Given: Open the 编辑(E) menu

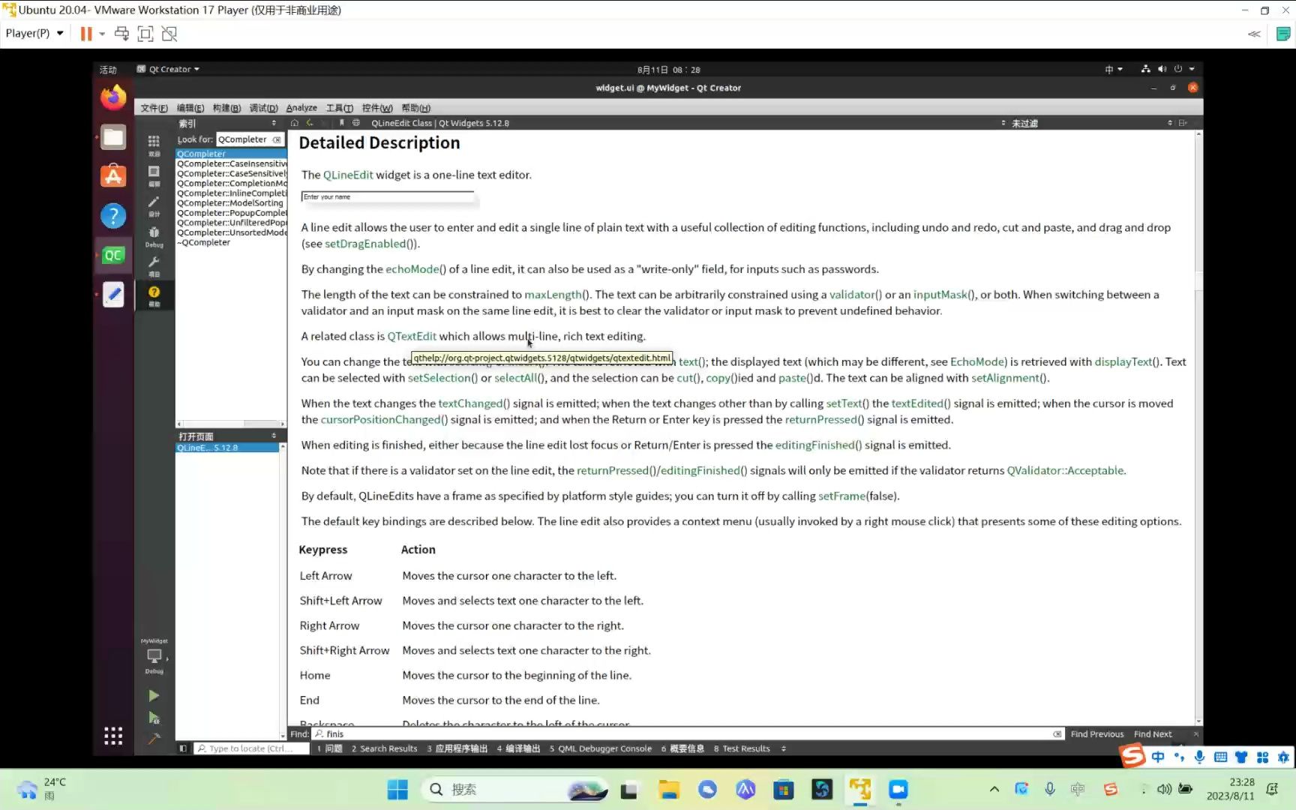Looking at the screenshot, I should pyautogui.click(x=190, y=108).
